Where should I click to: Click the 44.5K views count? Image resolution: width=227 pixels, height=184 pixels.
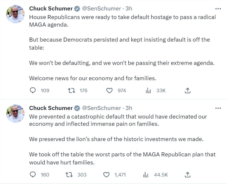[x=161, y=175]
